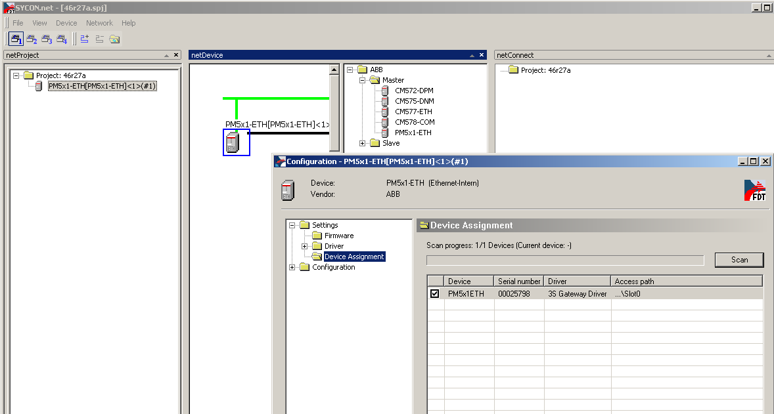Expand the Configuration tree node
The width and height of the screenshot is (774, 414).
pyautogui.click(x=292, y=268)
